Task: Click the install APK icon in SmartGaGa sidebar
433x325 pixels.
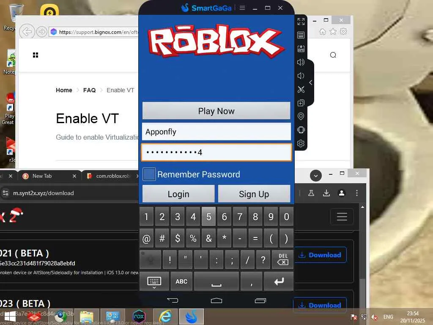Action: click(x=301, y=49)
